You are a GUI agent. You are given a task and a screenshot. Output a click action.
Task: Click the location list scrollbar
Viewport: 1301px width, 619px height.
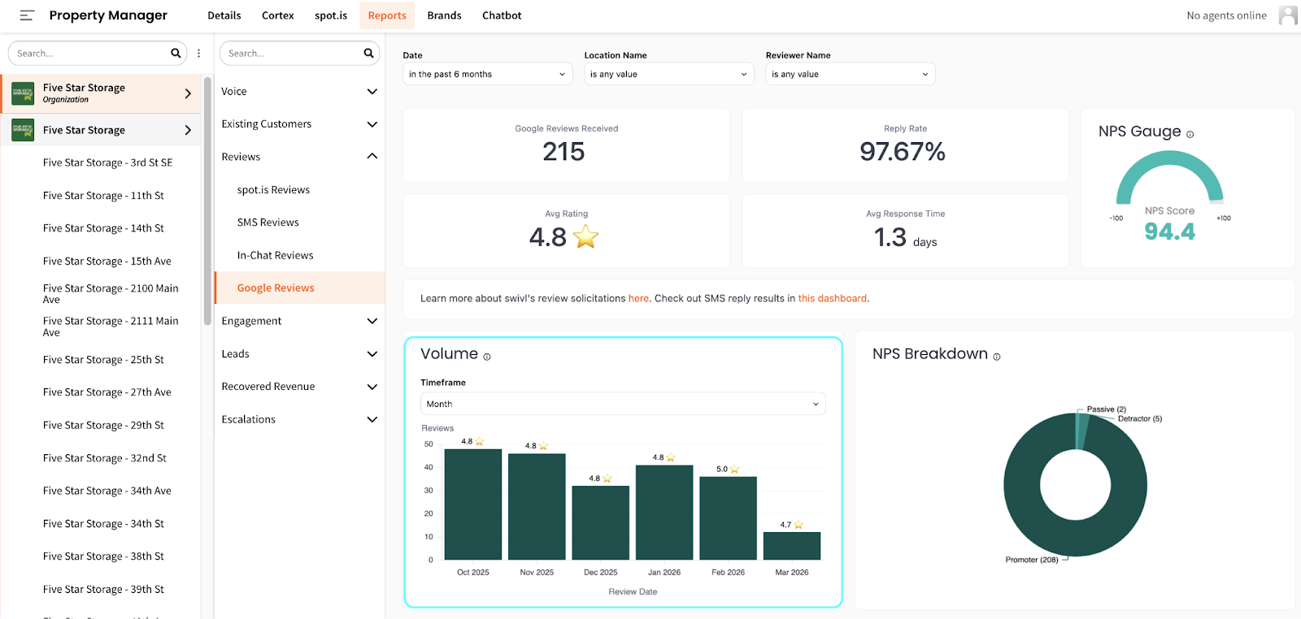(207, 201)
